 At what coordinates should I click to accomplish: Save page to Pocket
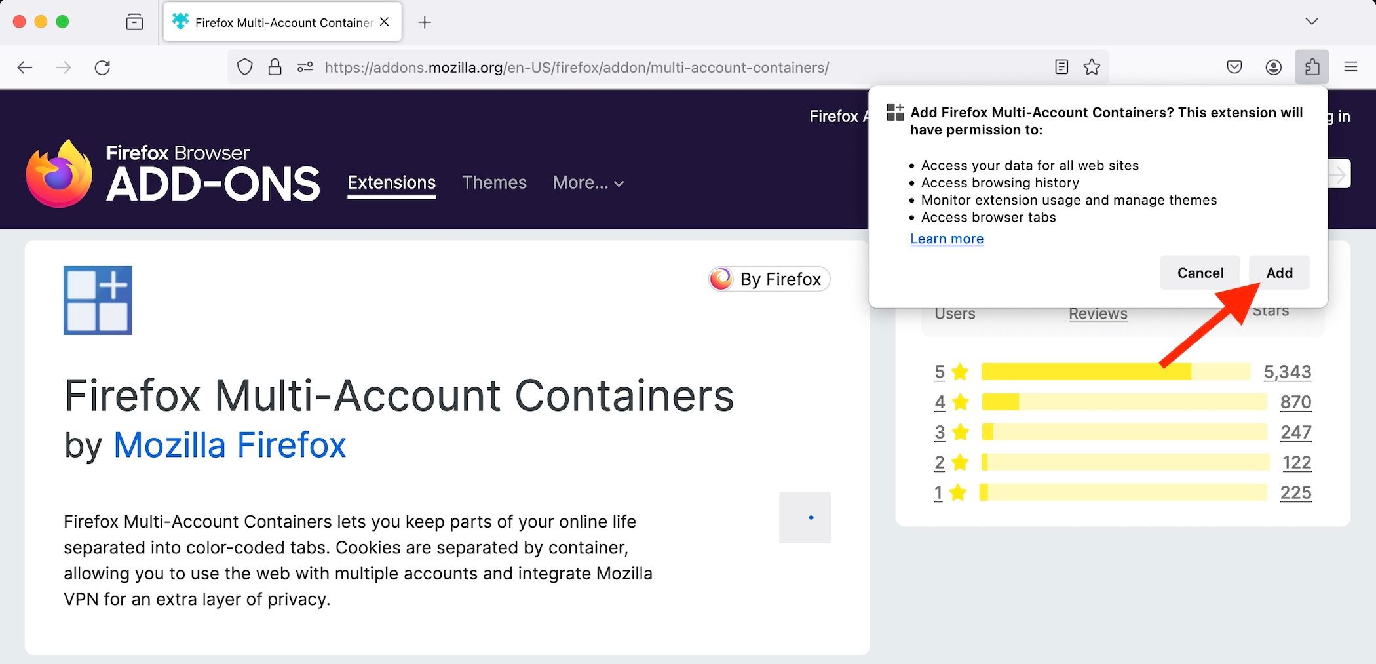tap(1234, 67)
